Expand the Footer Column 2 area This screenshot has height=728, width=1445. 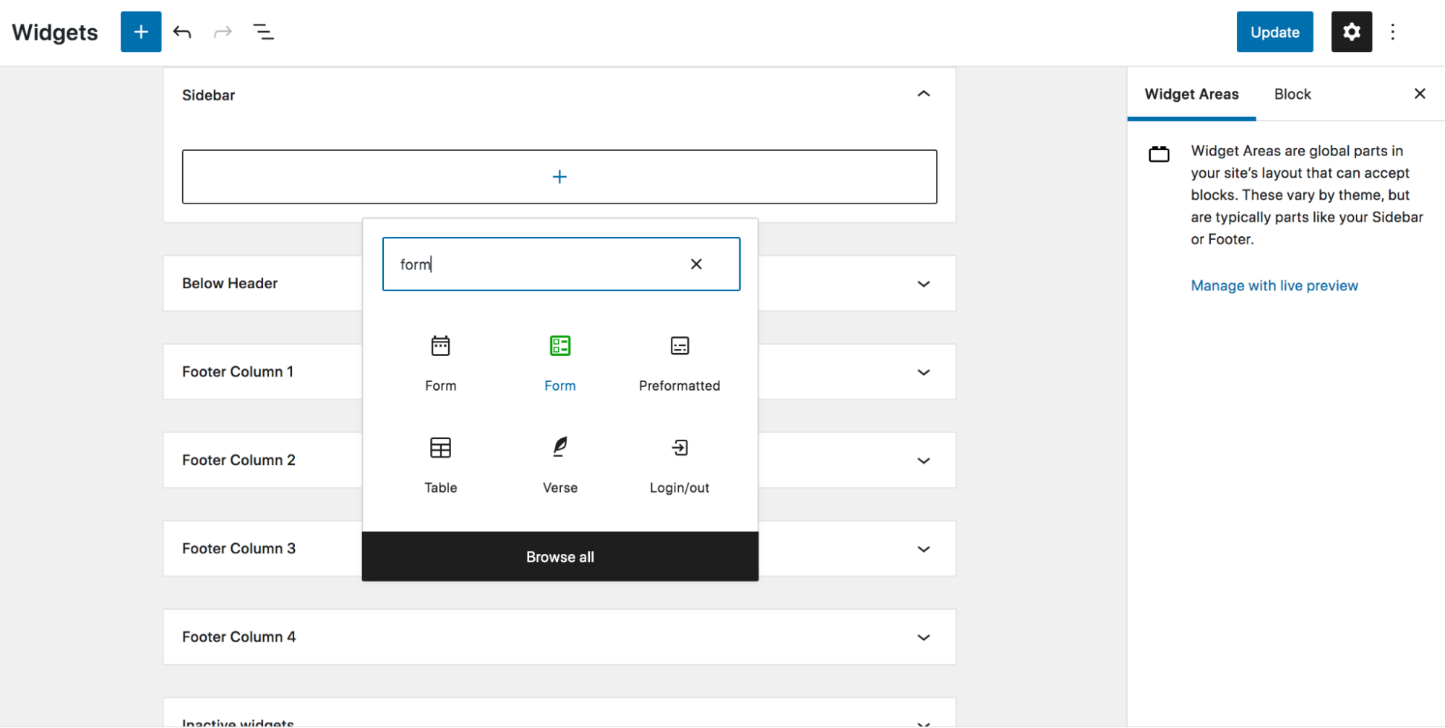(923, 461)
